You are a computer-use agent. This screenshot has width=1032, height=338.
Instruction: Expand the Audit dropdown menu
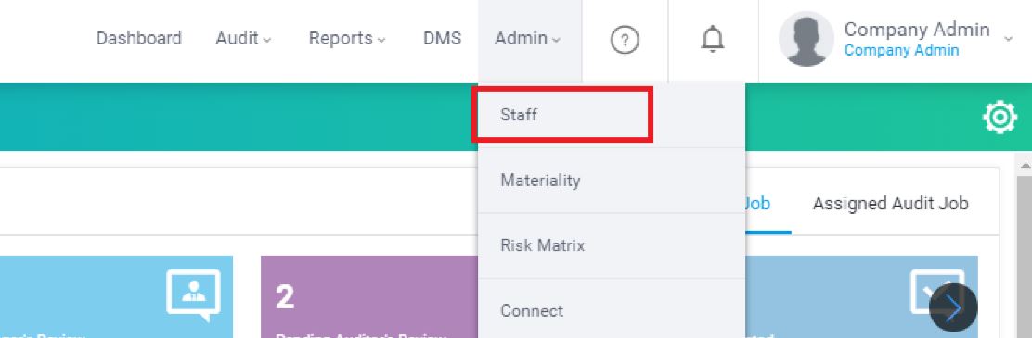tap(243, 39)
